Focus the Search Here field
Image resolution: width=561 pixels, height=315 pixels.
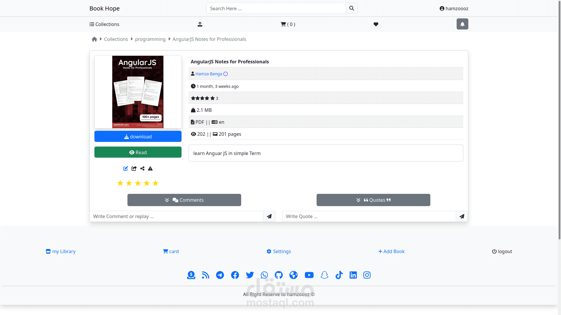(x=276, y=8)
